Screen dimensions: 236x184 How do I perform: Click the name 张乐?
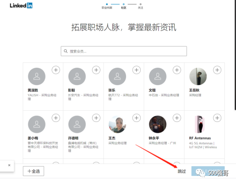(112, 90)
